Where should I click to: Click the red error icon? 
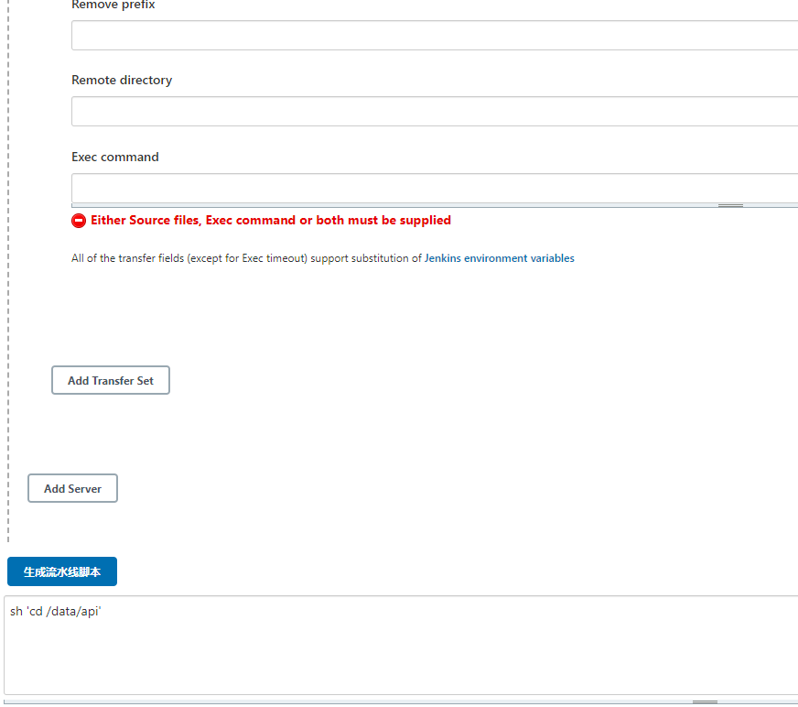point(79,221)
